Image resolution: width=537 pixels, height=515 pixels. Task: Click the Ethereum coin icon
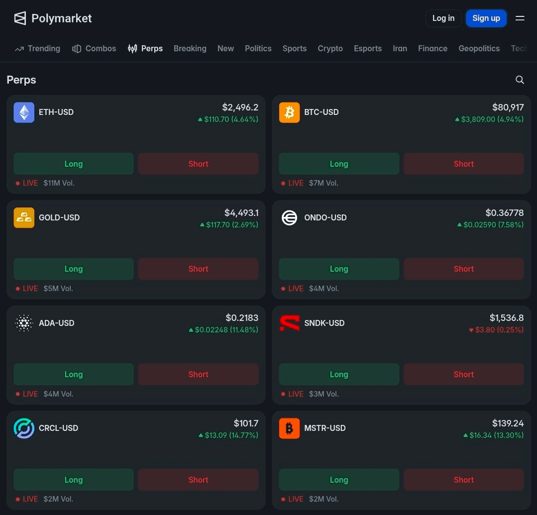coord(24,112)
